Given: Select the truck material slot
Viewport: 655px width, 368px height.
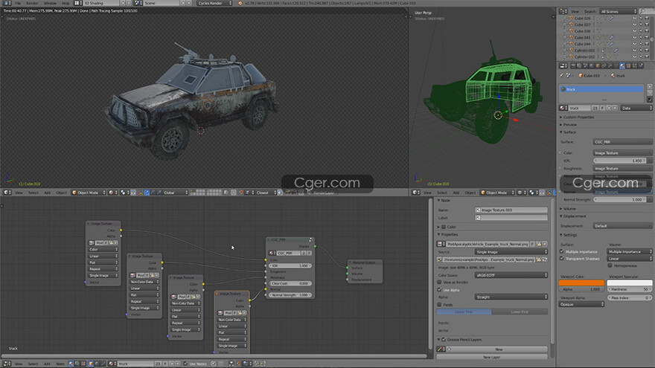Looking at the screenshot, I should [601, 89].
